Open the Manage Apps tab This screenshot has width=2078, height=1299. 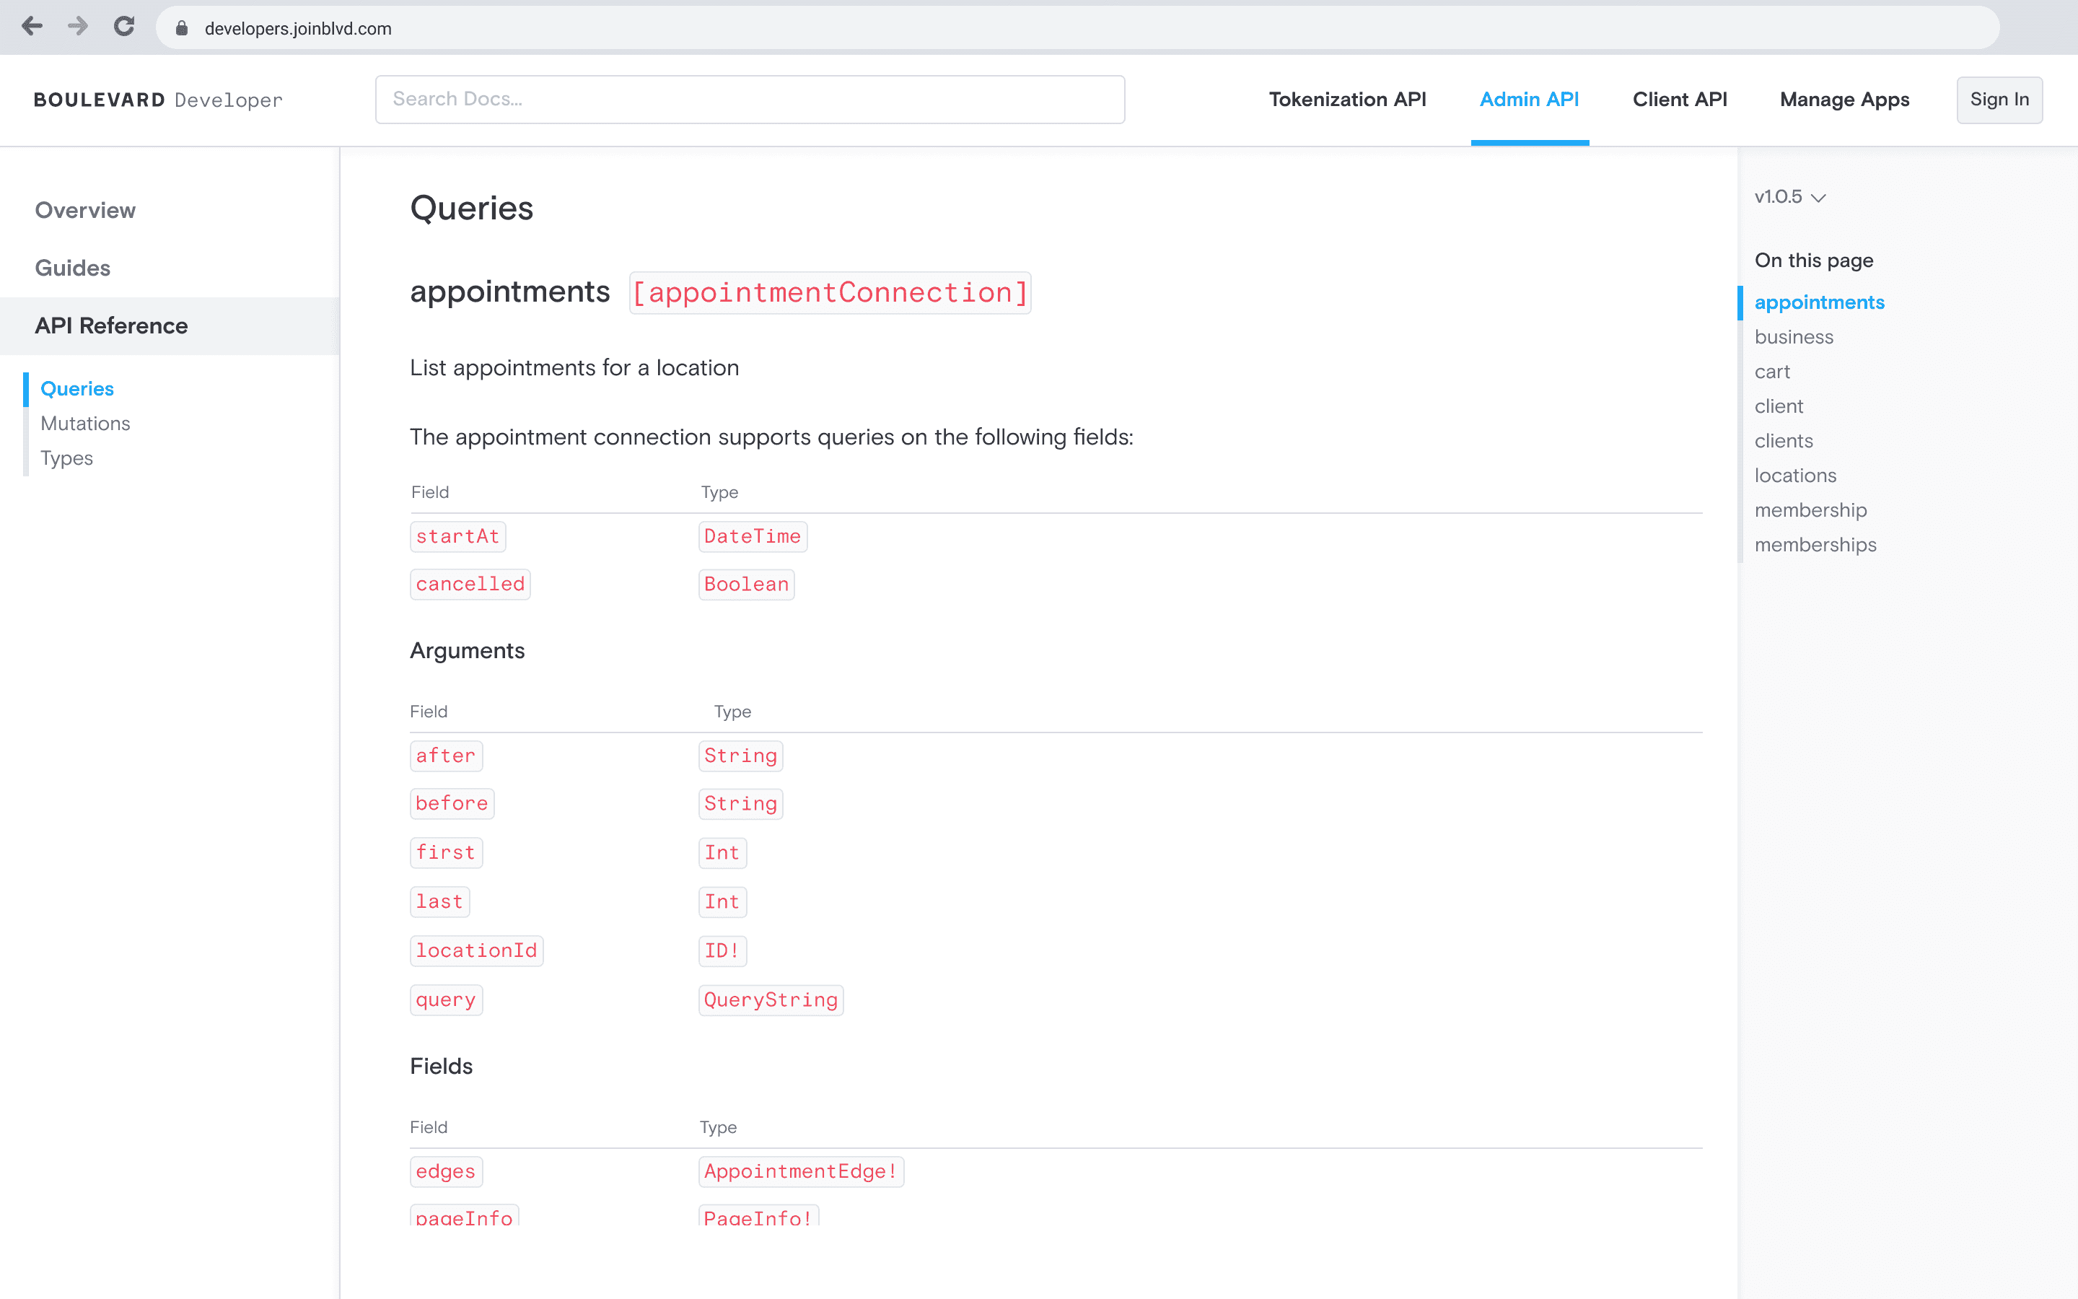click(x=1844, y=100)
